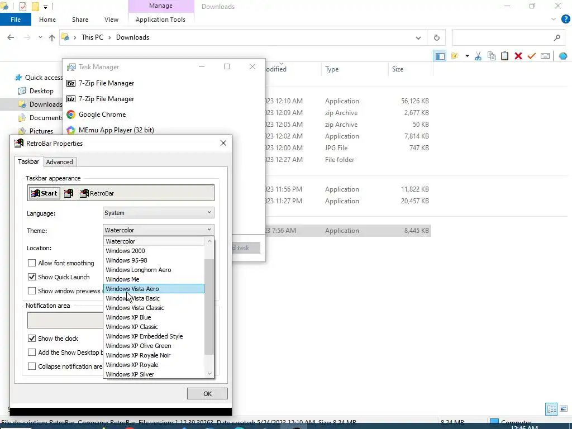Click the theme list scroll down arrow

[209, 373]
